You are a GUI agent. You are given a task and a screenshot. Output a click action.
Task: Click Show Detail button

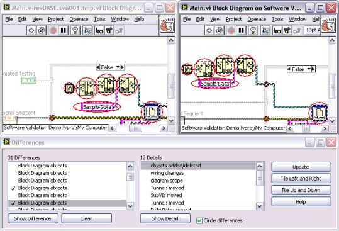point(165,218)
